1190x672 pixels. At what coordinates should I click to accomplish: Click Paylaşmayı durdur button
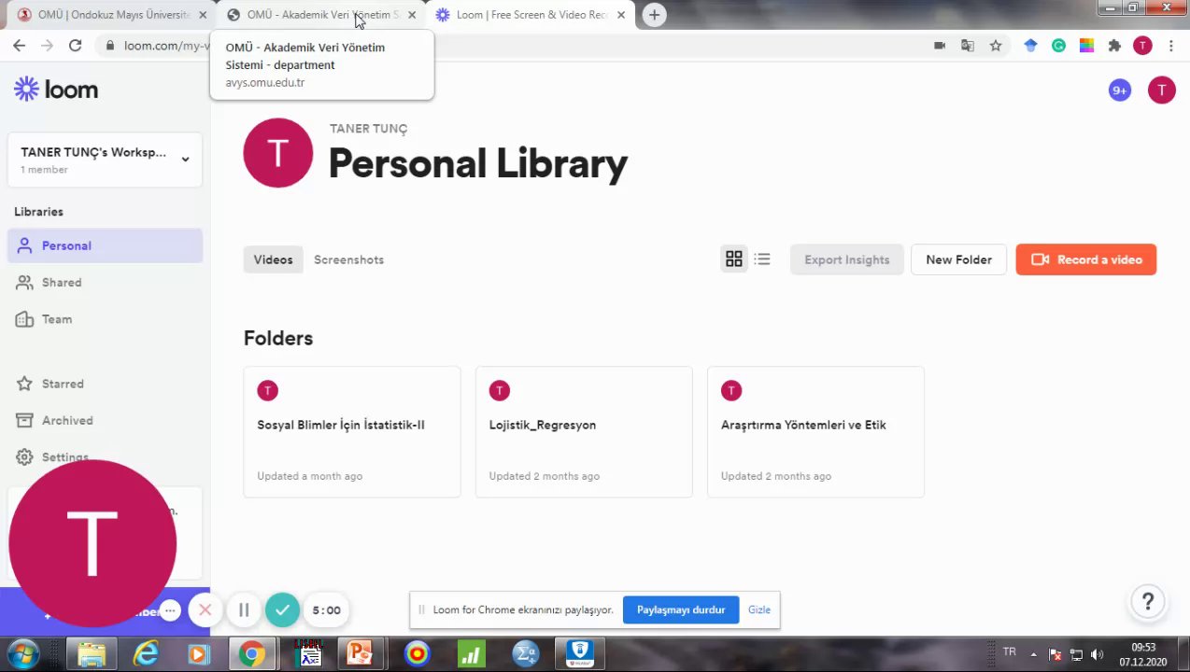pyautogui.click(x=681, y=609)
